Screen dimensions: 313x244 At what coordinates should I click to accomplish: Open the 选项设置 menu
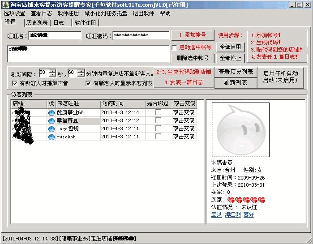point(14,13)
